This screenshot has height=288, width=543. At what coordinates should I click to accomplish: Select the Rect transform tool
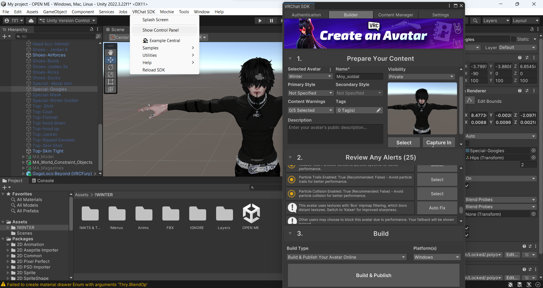coord(111,82)
